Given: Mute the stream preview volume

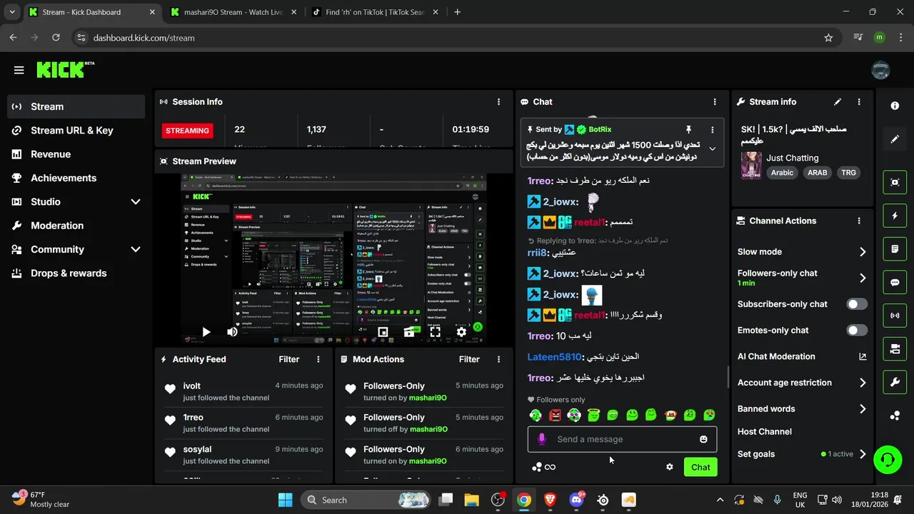Looking at the screenshot, I should [232, 332].
